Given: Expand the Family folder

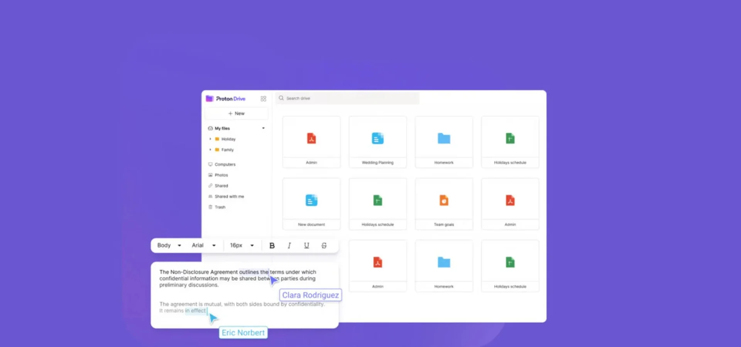Looking at the screenshot, I should tap(210, 150).
